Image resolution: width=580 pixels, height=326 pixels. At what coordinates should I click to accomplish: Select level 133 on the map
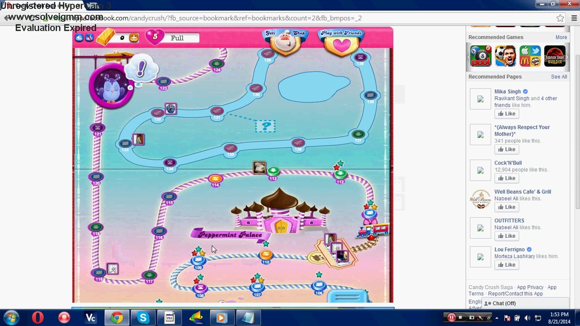click(x=125, y=144)
